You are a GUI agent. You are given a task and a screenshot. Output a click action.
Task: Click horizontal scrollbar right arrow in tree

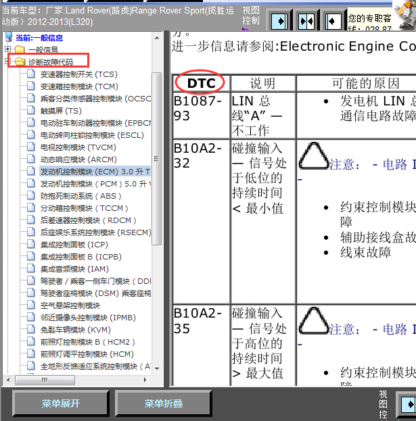[145, 380]
